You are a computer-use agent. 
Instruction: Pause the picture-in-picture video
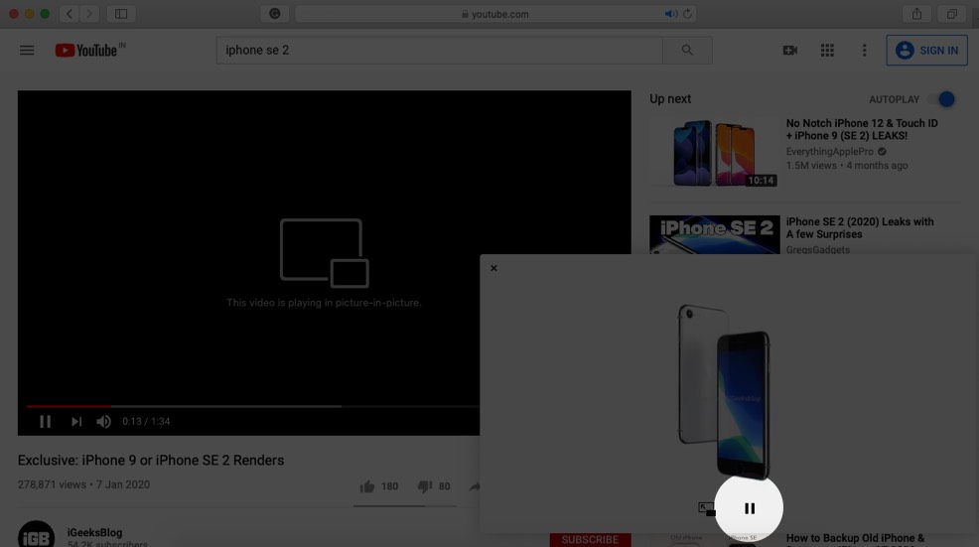click(x=750, y=508)
